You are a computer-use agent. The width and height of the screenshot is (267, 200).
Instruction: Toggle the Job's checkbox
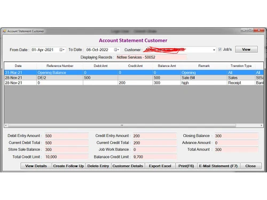coord(220,50)
